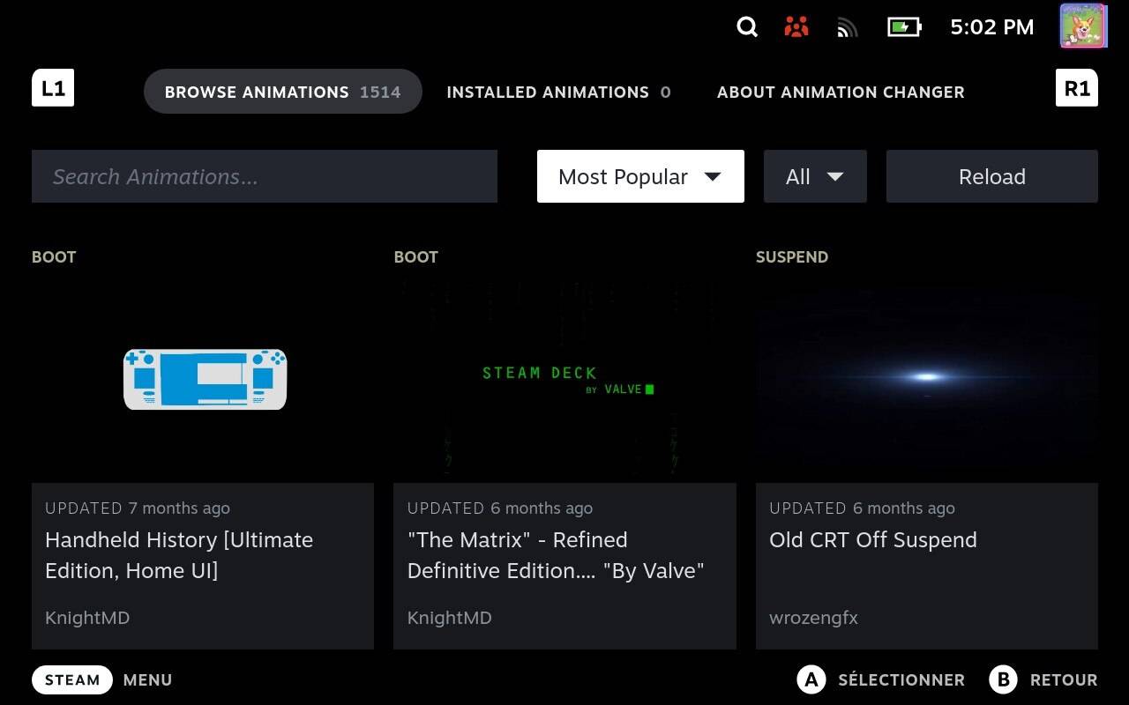Click the A button Sélectionner prompt icon
The width and height of the screenshot is (1129, 705).
coord(811,679)
